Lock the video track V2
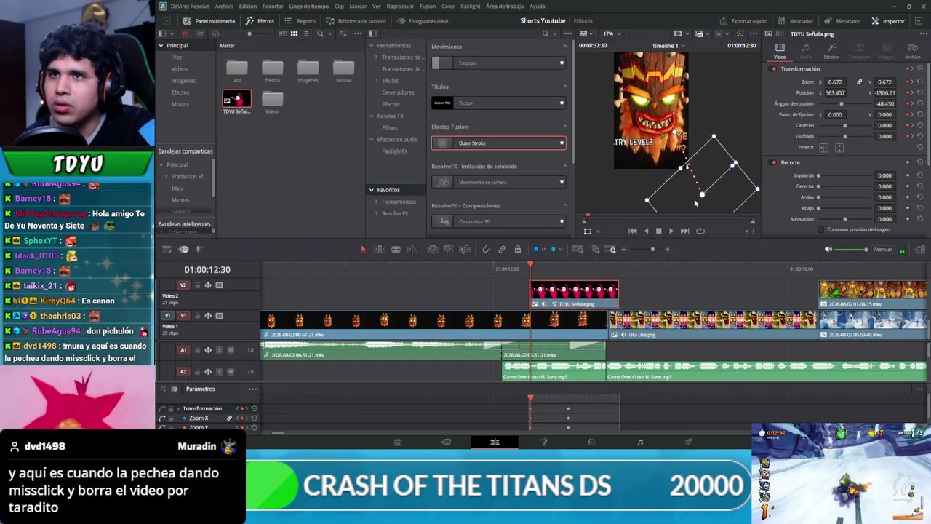The height and width of the screenshot is (524, 931). coord(196,285)
